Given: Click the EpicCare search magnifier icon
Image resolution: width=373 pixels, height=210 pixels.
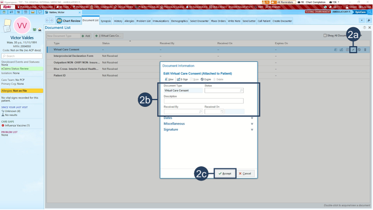Looking at the screenshot, I should [369, 12].
